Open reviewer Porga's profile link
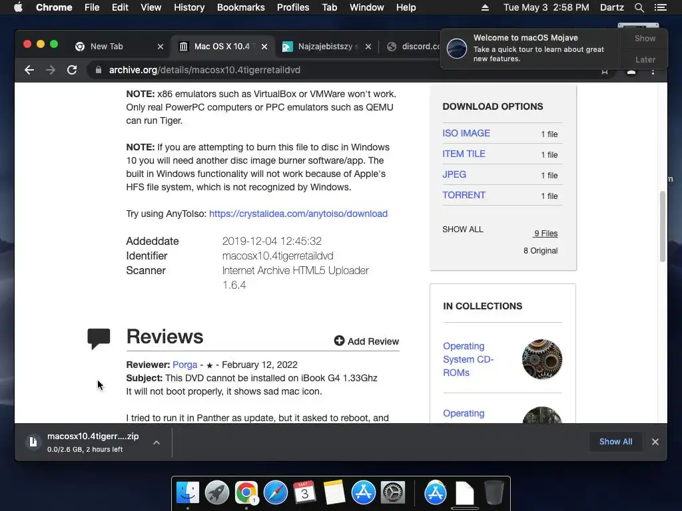682x511 pixels. [x=185, y=365]
